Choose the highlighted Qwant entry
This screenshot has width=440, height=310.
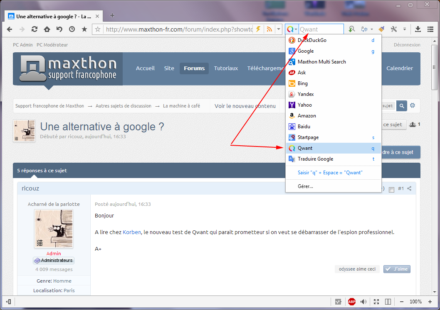tap(334, 148)
